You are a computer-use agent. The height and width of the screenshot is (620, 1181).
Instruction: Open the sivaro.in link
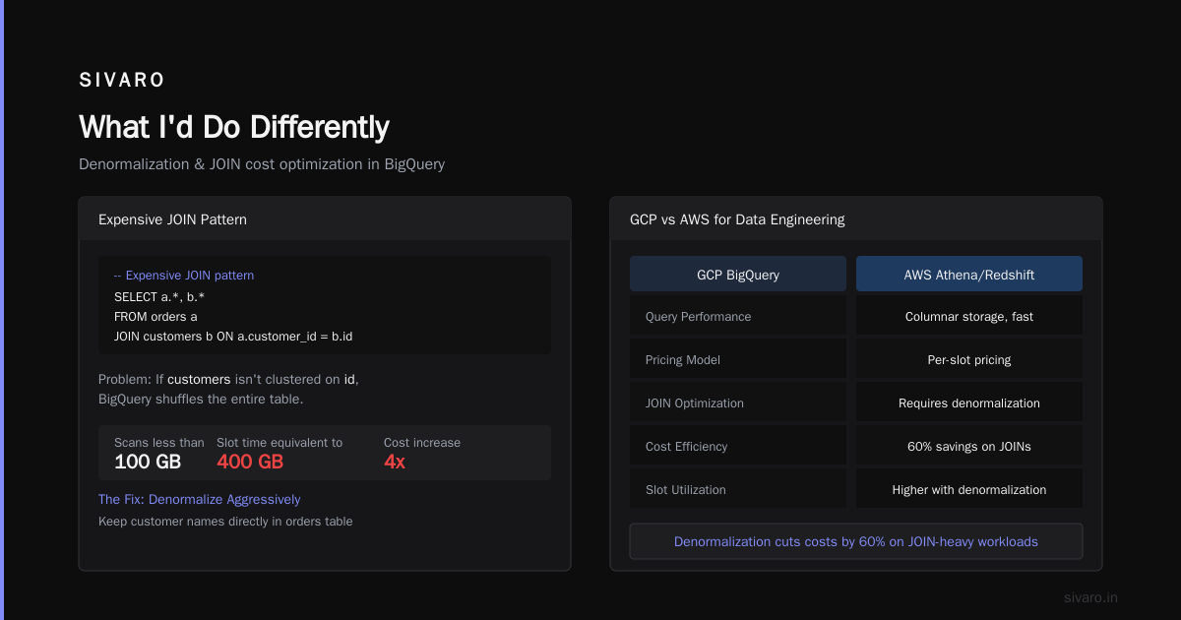[1091, 597]
